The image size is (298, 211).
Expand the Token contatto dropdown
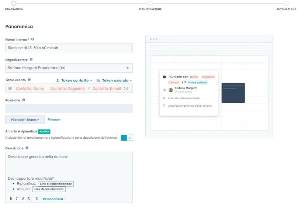(74, 80)
